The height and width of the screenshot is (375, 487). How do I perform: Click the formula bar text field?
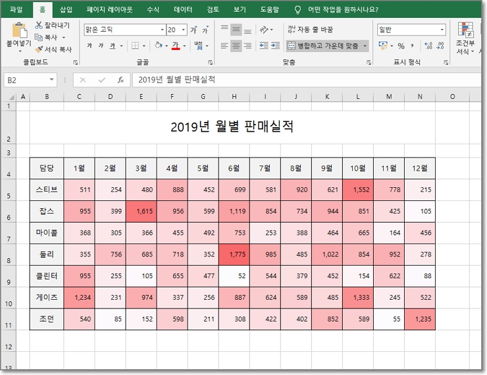click(x=306, y=80)
